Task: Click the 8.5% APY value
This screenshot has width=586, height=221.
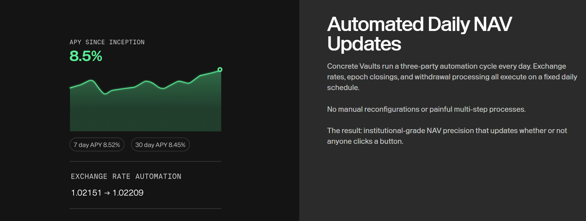Action: point(86,56)
